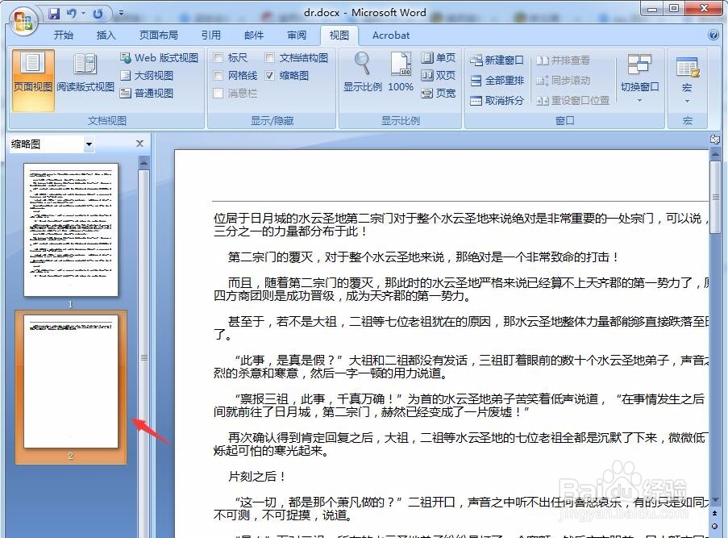The width and height of the screenshot is (728, 538).
Task: Open the 引用 References tab
Action: coord(210,35)
